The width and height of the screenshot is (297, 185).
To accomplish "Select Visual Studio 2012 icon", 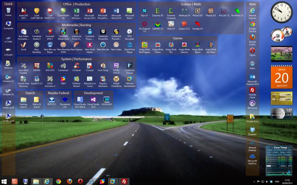I will pos(93,102).
